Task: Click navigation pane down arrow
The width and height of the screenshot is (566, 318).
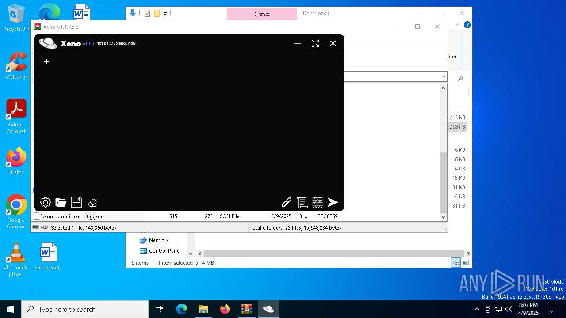Action: (191, 254)
